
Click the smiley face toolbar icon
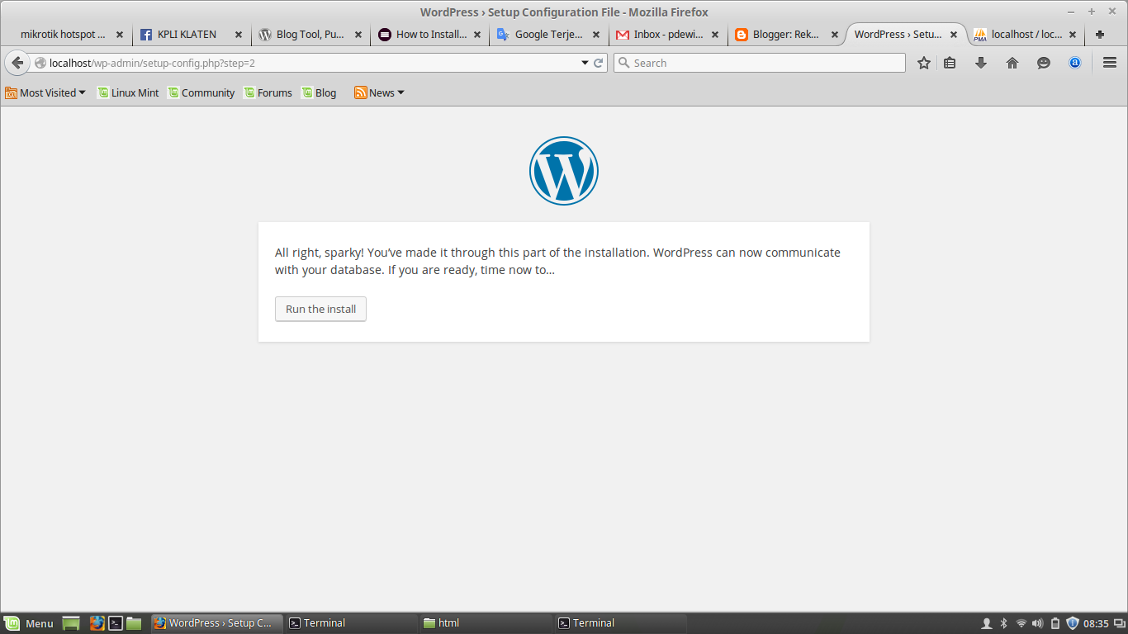pos(1044,63)
